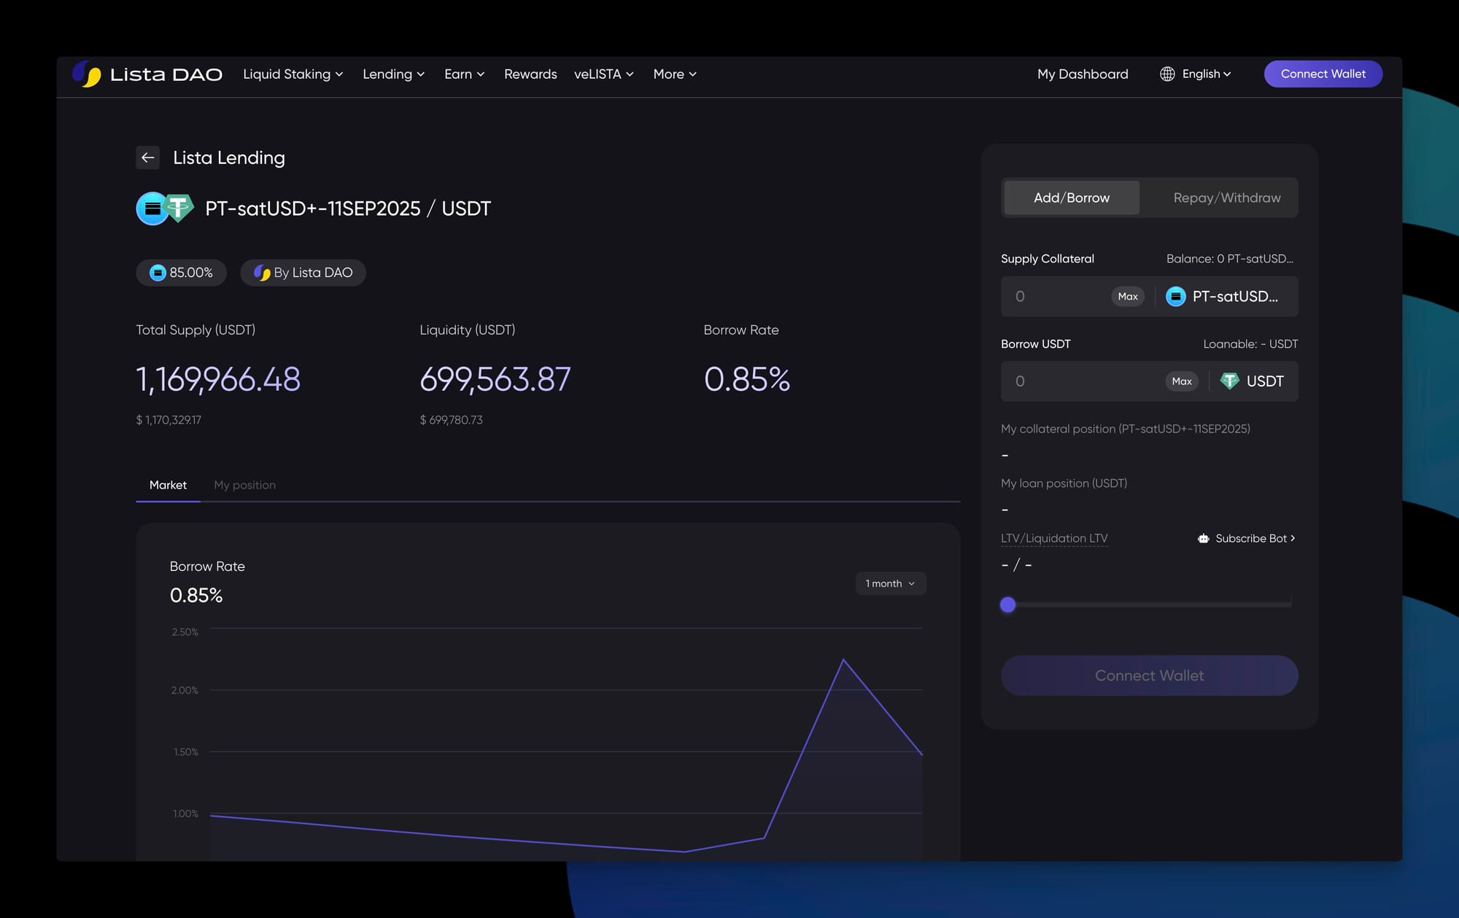1459x918 pixels.
Task: Click the USDT Tether icon in borrow field
Action: (x=1229, y=381)
